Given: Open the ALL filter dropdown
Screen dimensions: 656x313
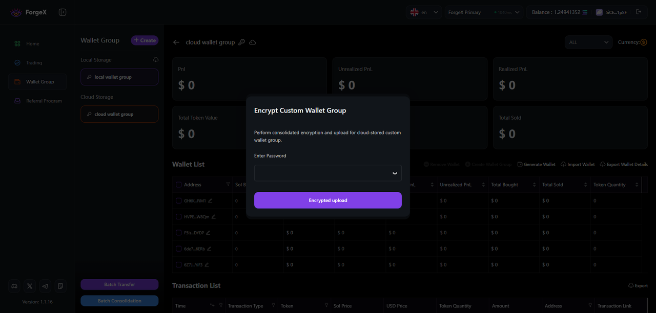Looking at the screenshot, I should pyautogui.click(x=588, y=42).
